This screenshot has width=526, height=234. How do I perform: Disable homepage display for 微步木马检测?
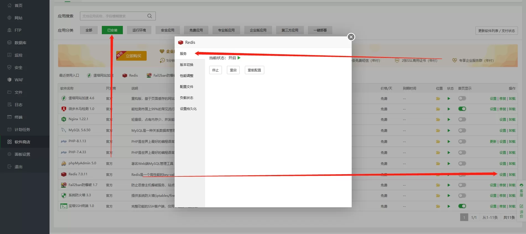(462, 109)
